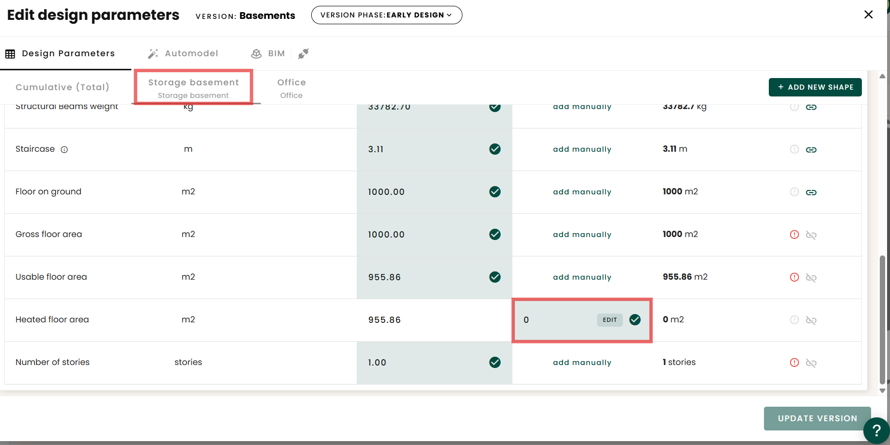
Task: Click the link icon in Structural Beams weight row
Action: point(811,107)
